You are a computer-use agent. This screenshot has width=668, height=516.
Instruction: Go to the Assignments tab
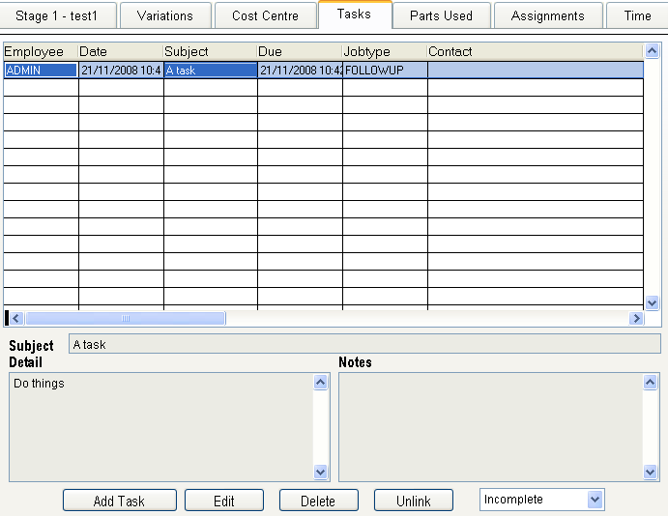(547, 15)
